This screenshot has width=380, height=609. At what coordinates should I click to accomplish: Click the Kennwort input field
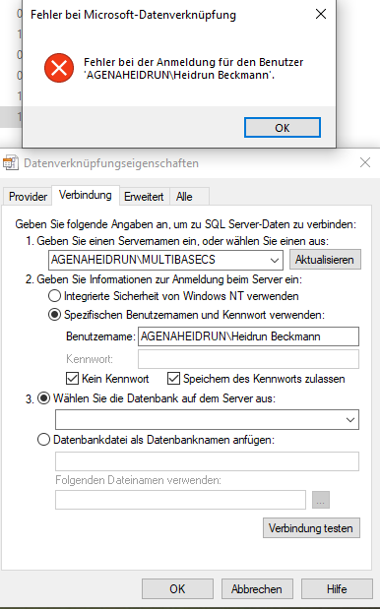point(248,359)
